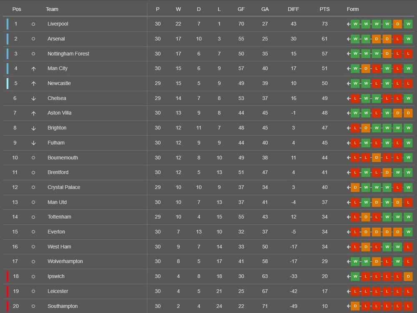Click Newcastle's upward movement arrow
This screenshot has width=417, height=313.
point(33,83)
